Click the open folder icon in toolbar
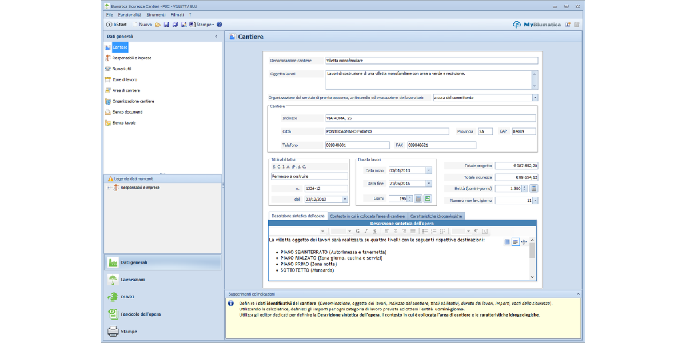686x343 pixels. [x=158, y=25]
